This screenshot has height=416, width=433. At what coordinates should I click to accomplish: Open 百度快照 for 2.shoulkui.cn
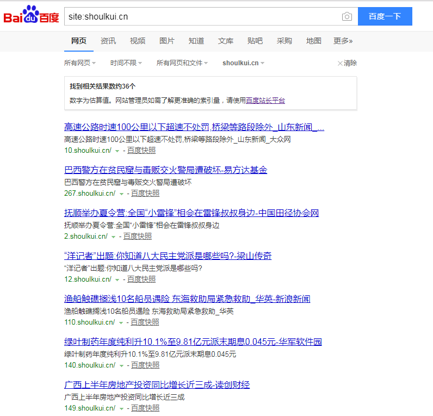tap(138, 237)
